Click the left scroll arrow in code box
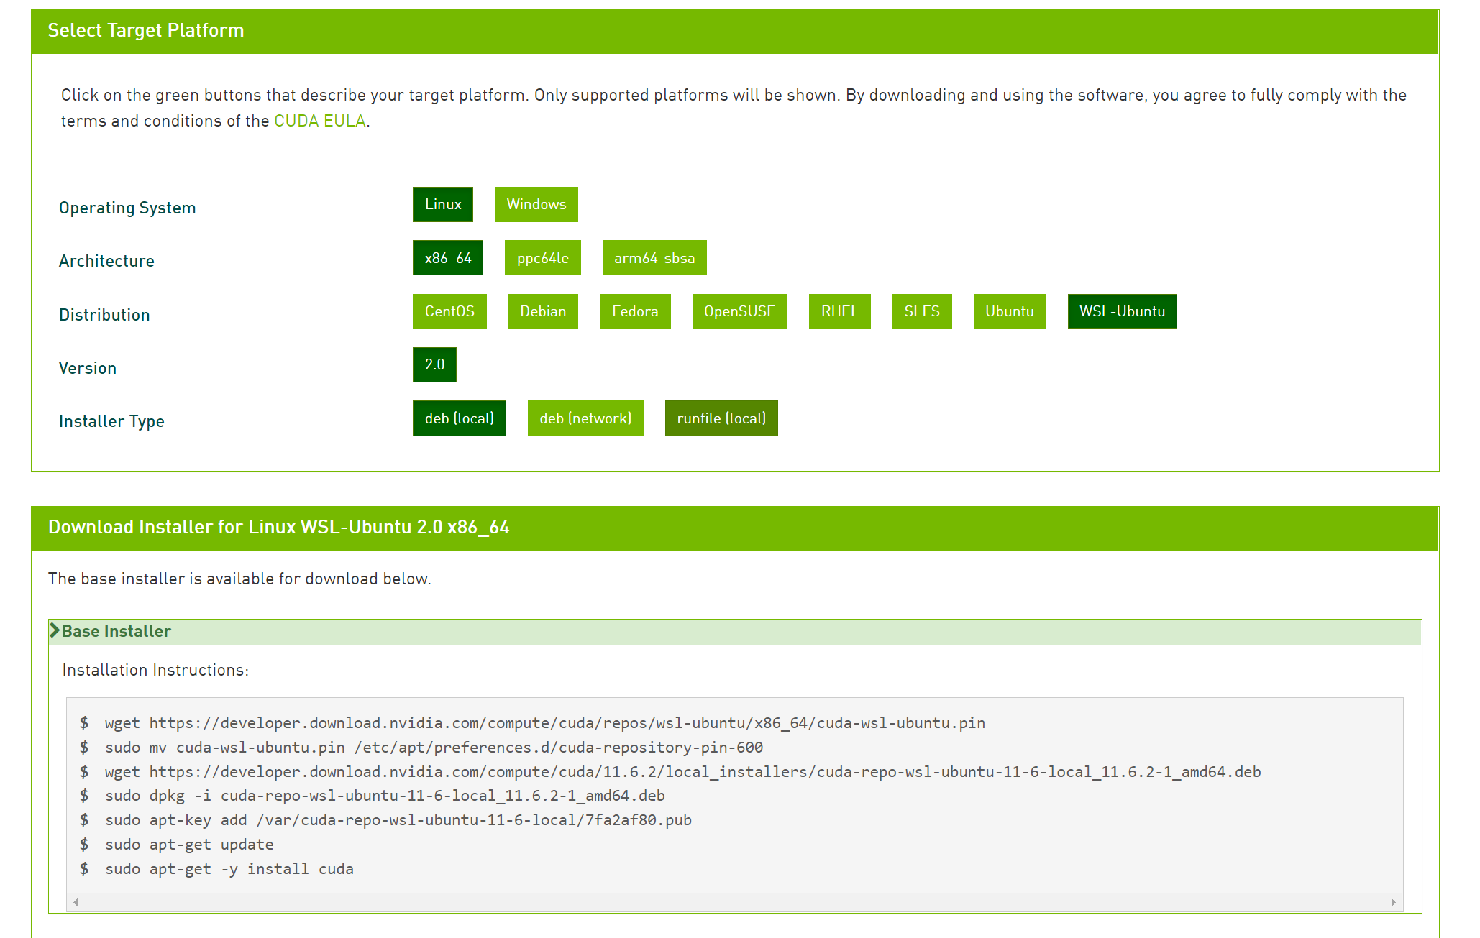 click(x=76, y=902)
